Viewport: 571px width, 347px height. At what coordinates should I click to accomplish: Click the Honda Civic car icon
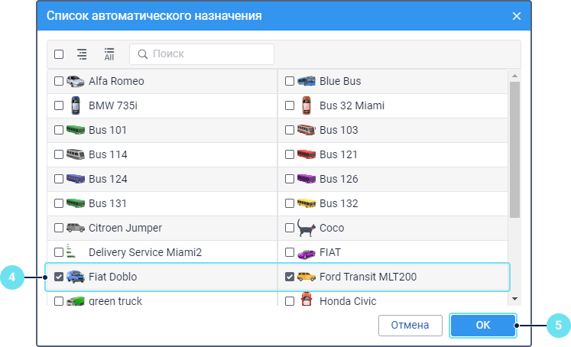point(306,300)
